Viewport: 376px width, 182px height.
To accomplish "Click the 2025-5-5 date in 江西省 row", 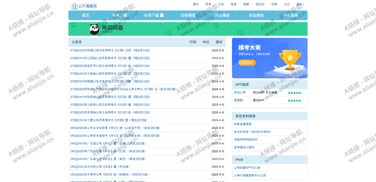I will click(218, 58).
